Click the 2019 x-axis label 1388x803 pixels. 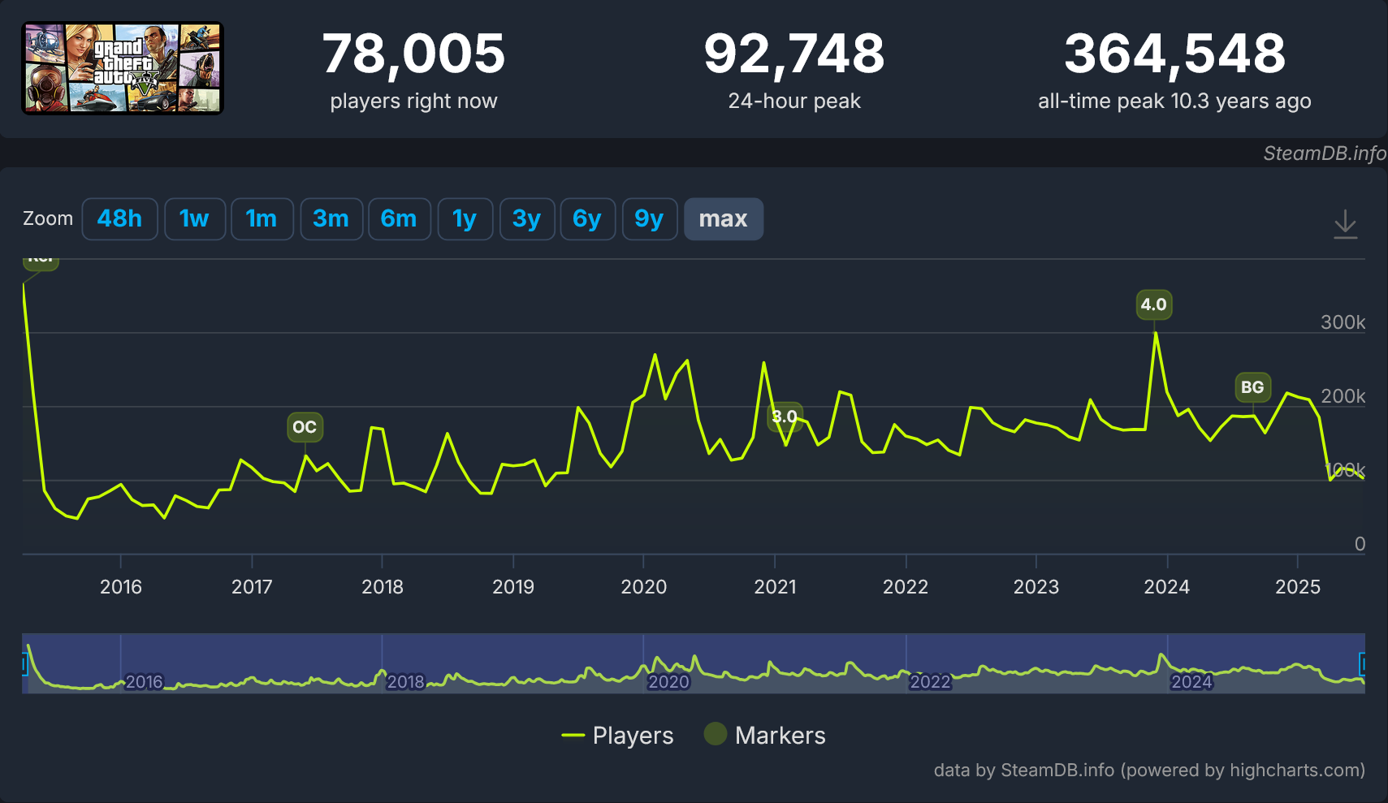tap(513, 586)
